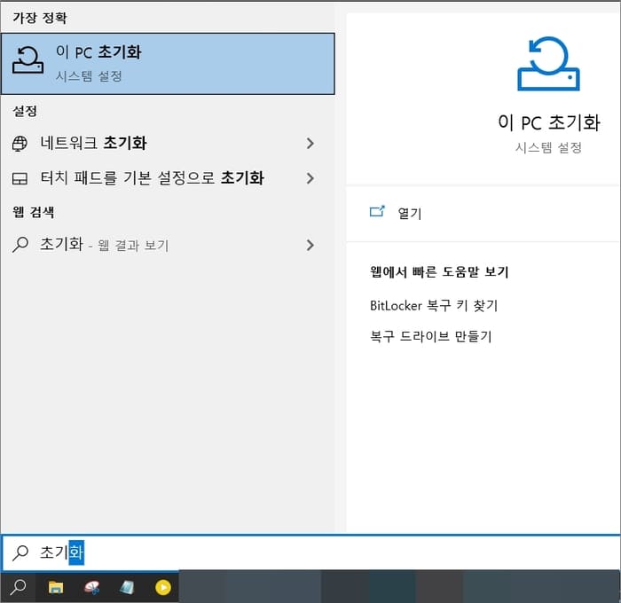Click the 웹에서 빠른 도움말 보기 heading

pos(439,271)
